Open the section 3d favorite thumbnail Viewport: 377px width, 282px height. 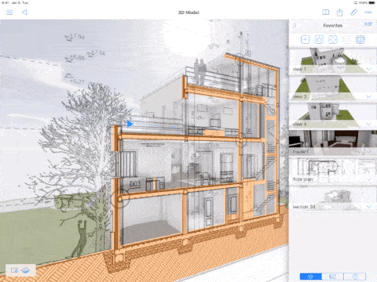[333, 198]
